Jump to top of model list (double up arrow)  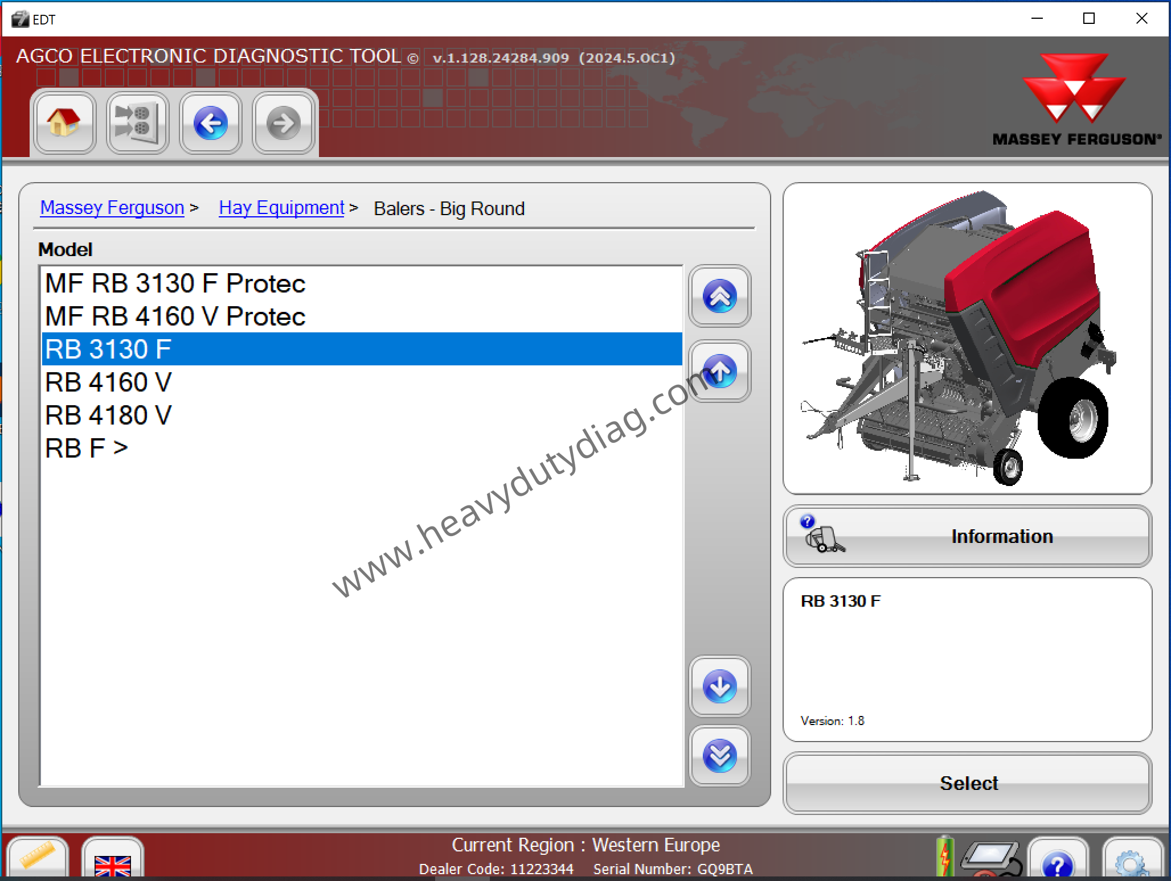(719, 296)
